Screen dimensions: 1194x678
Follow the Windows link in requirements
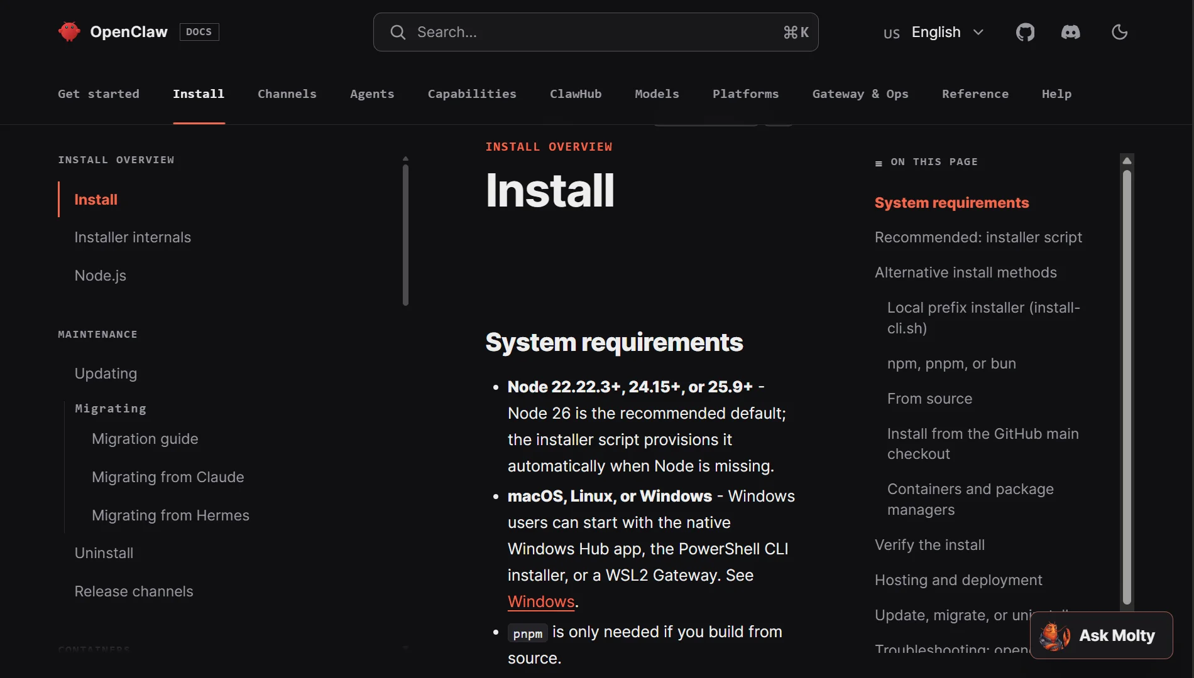pyautogui.click(x=541, y=601)
